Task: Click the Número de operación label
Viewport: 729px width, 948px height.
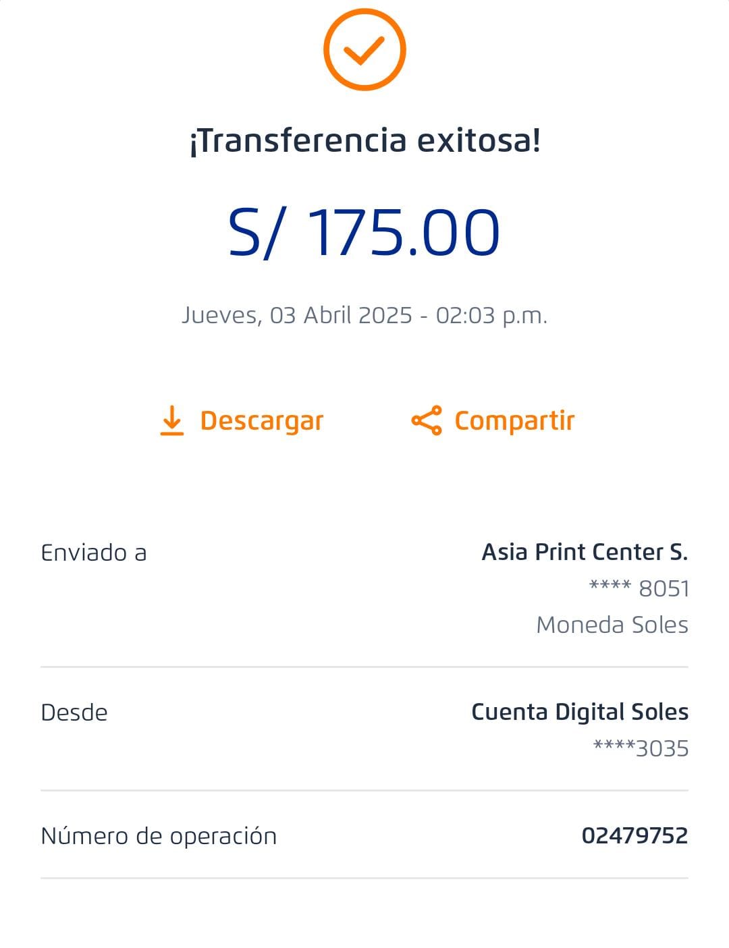Action: tap(159, 836)
